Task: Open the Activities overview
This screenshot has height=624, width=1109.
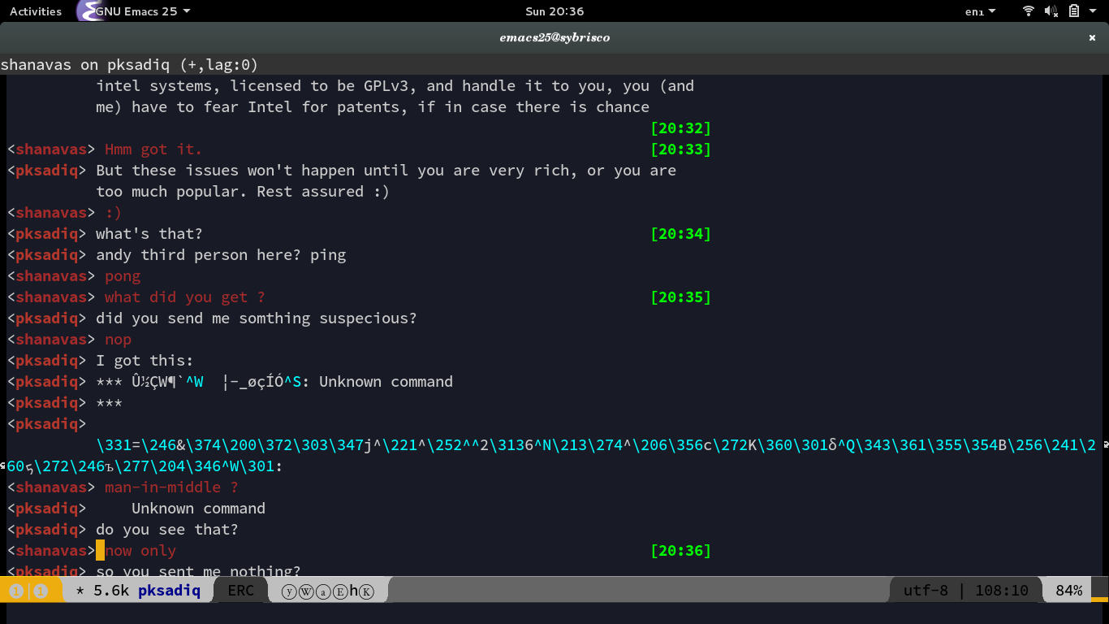Action: (36, 11)
